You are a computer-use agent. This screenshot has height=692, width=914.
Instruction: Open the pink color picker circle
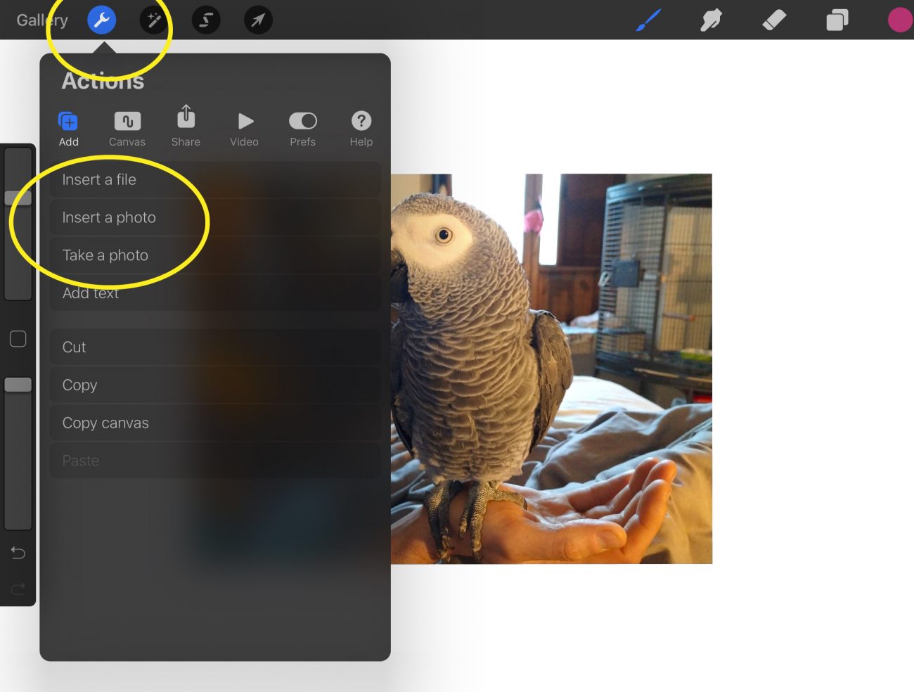(x=899, y=20)
